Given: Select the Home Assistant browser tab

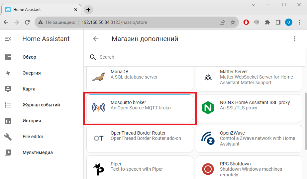Looking at the screenshot, I should pos(41,10).
